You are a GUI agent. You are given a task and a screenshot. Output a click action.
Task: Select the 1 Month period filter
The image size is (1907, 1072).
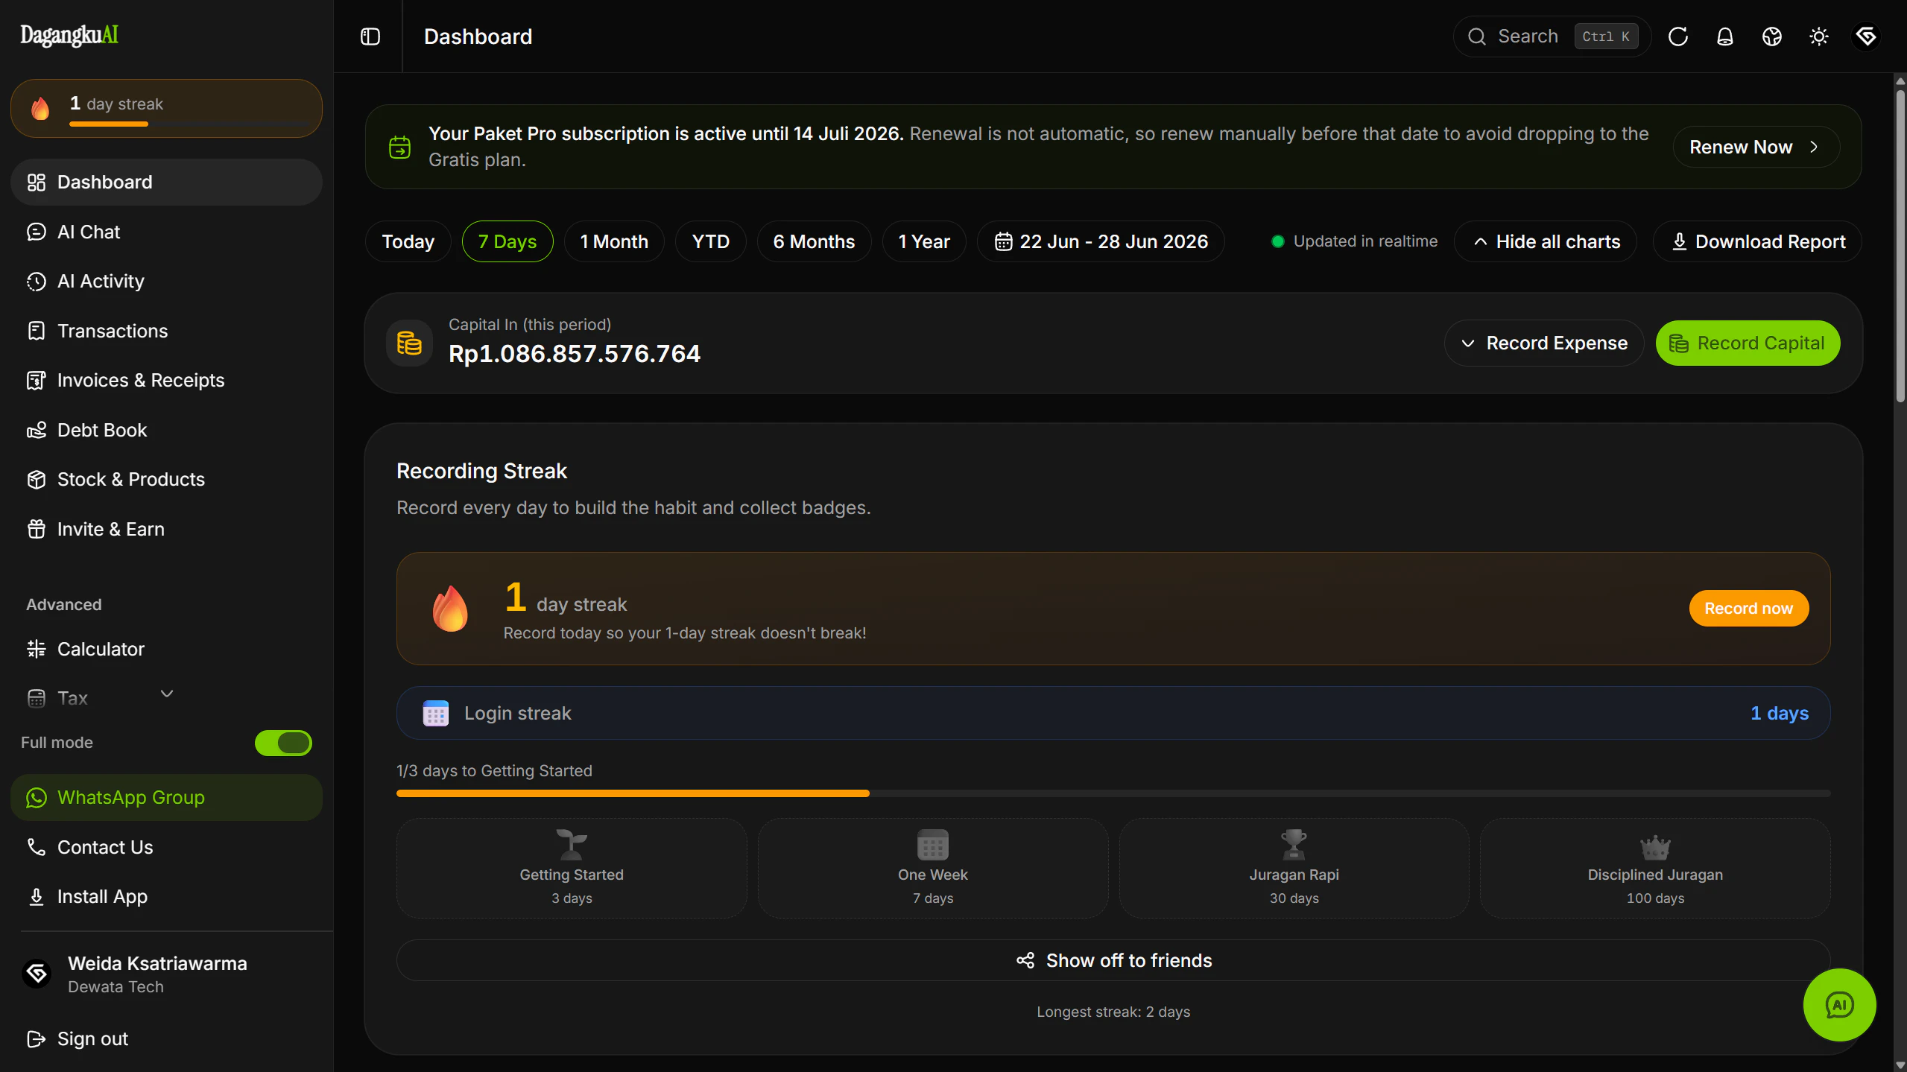tap(614, 241)
